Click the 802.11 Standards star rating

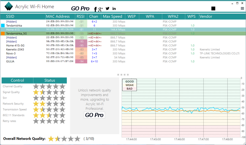pyautogui.click(x=49, y=115)
